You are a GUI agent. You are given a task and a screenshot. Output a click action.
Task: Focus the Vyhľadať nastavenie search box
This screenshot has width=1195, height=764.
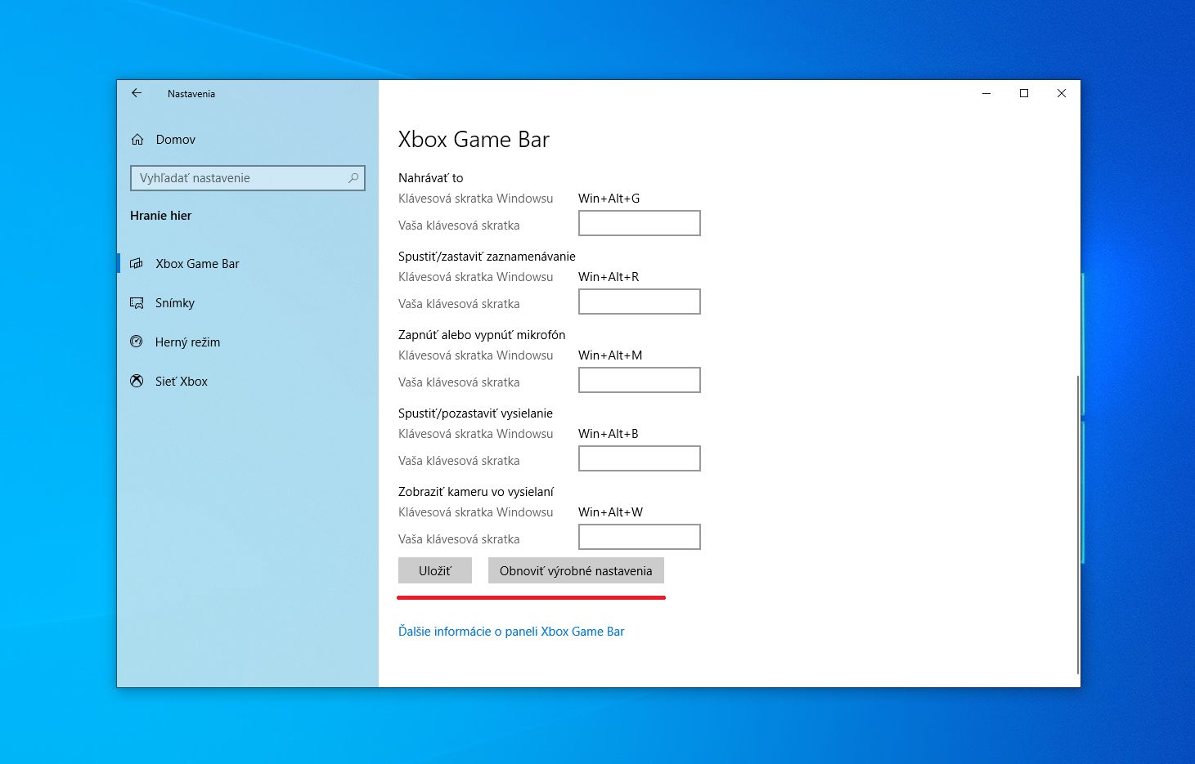coord(247,178)
